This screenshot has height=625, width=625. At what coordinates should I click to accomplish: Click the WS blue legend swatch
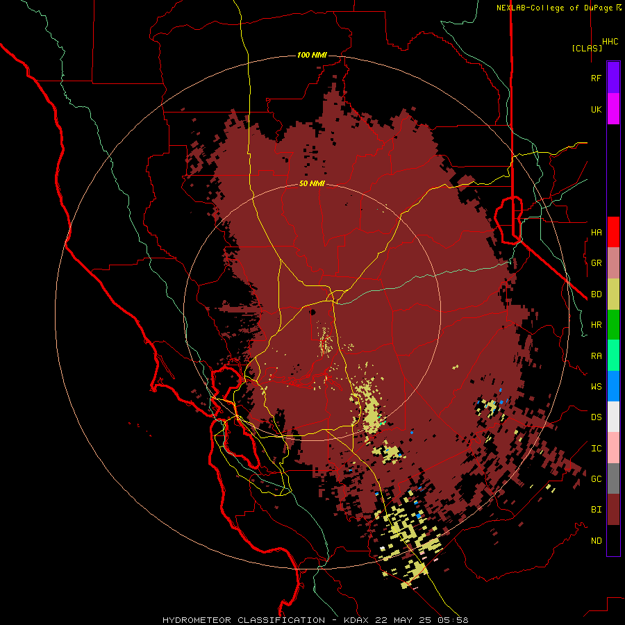tap(613, 386)
